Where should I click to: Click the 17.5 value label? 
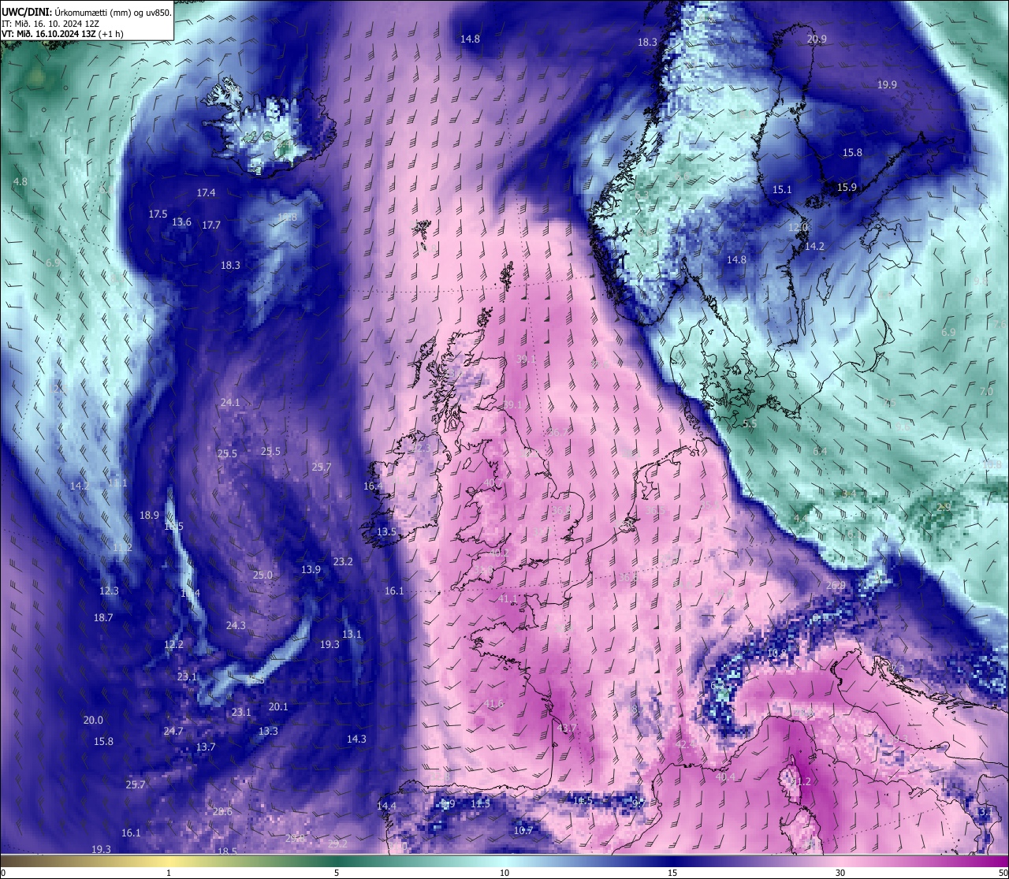(158, 214)
